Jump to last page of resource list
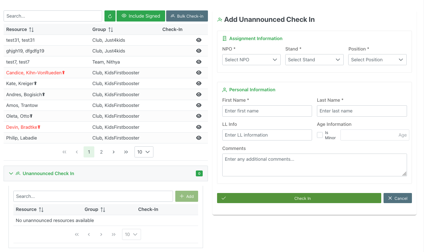The width and height of the screenshot is (424, 252). click(x=126, y=152)
